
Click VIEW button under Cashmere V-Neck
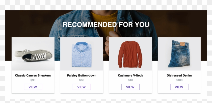[x=130, y=87]
